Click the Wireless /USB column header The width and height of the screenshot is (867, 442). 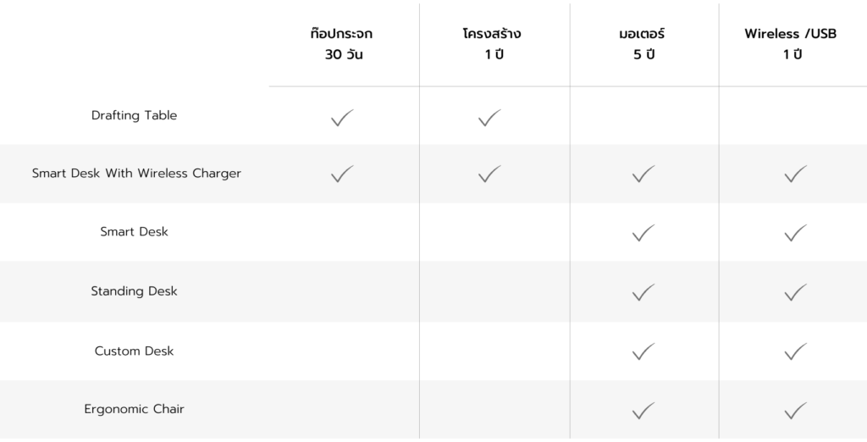pyautogui.click(x=791, y=44)
